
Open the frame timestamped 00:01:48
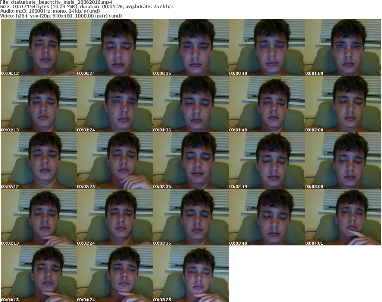267,104
